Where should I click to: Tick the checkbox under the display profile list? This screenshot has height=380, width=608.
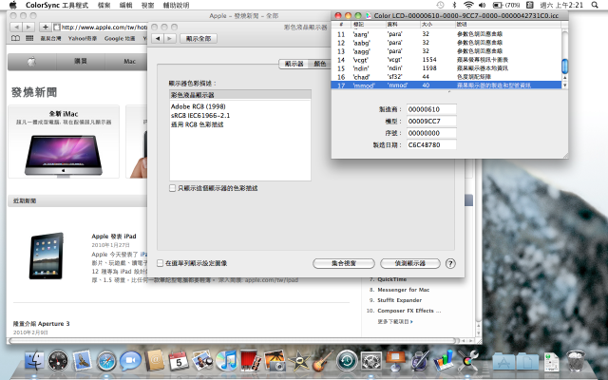[x=173, y=188]
